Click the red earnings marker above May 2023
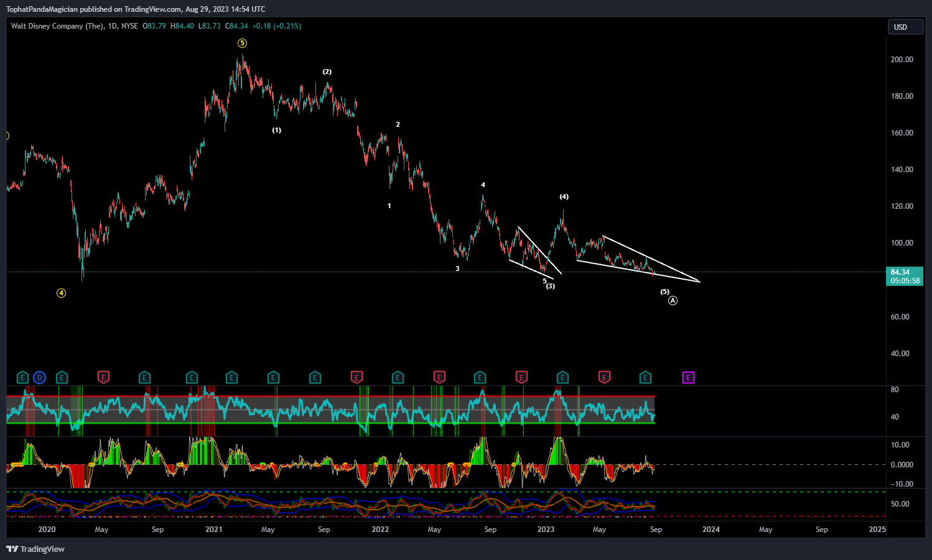Viewport: 932px width, 560px height. click(604, 377)
